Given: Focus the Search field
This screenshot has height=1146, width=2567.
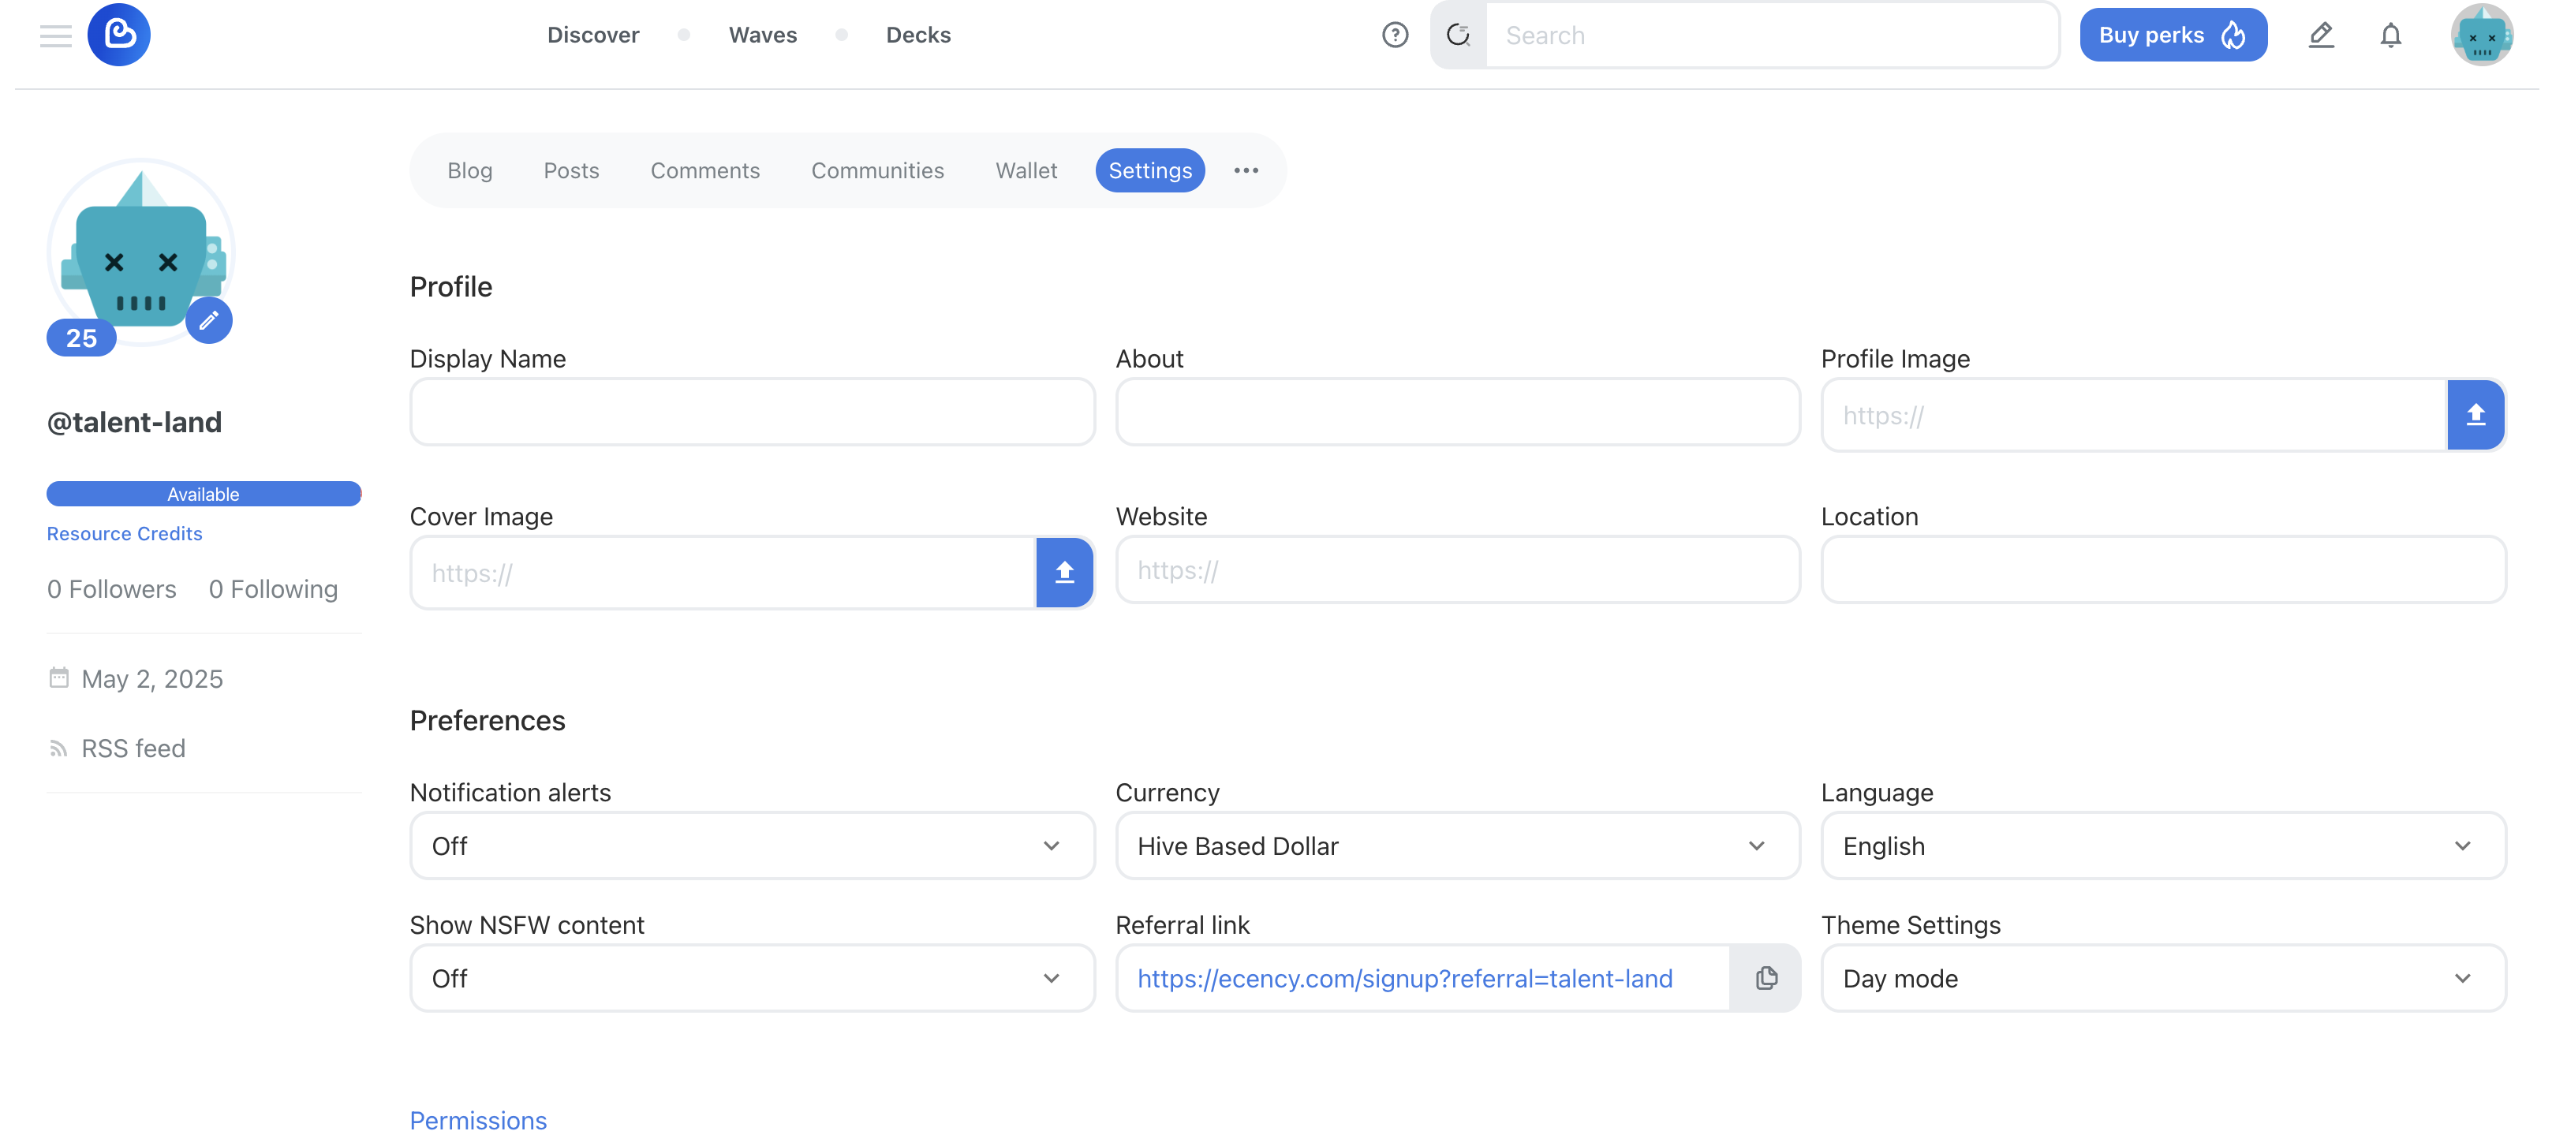Looking at the screenshot, I should point(1772,35).
